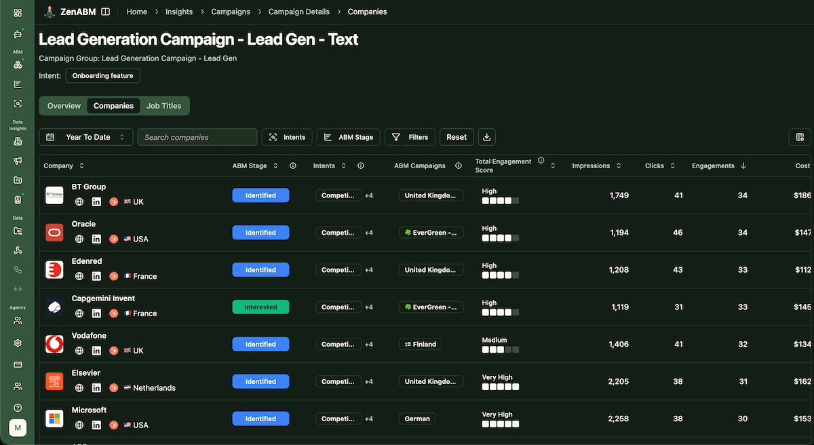Click the Onboarding feature intent chip
814x445 pixels.
tap(102, 75)
